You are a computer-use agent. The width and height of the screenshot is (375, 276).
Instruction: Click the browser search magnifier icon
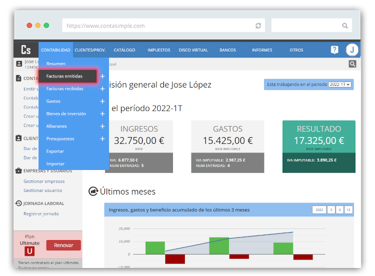pyautogui.click(x=344, y=25)
